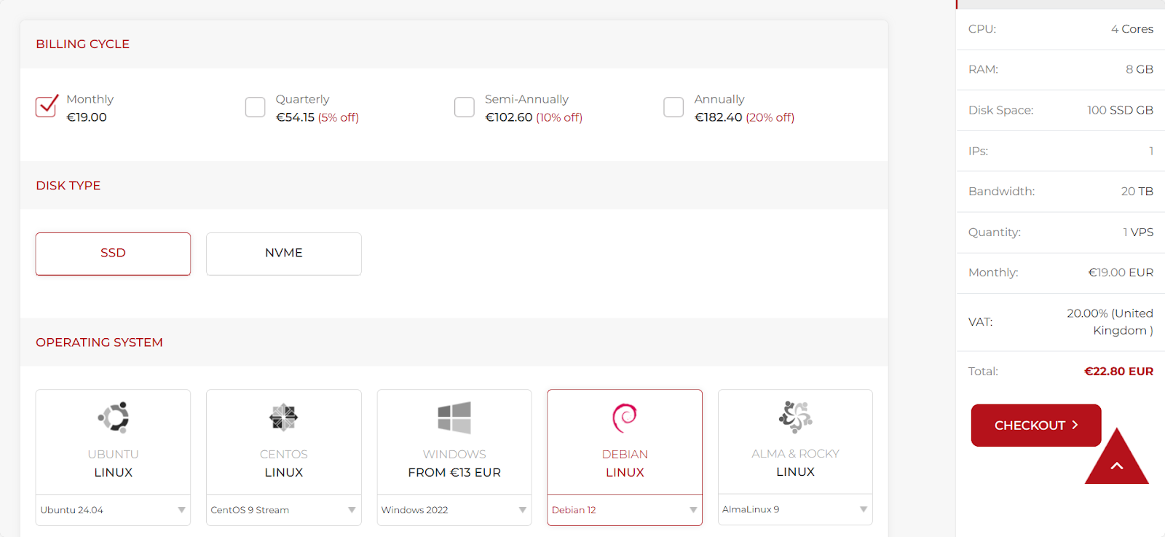Open the Ubuntu 24.04 version dropdown
Viewport: 1165px width, 537px height.
tap(113, 510)
